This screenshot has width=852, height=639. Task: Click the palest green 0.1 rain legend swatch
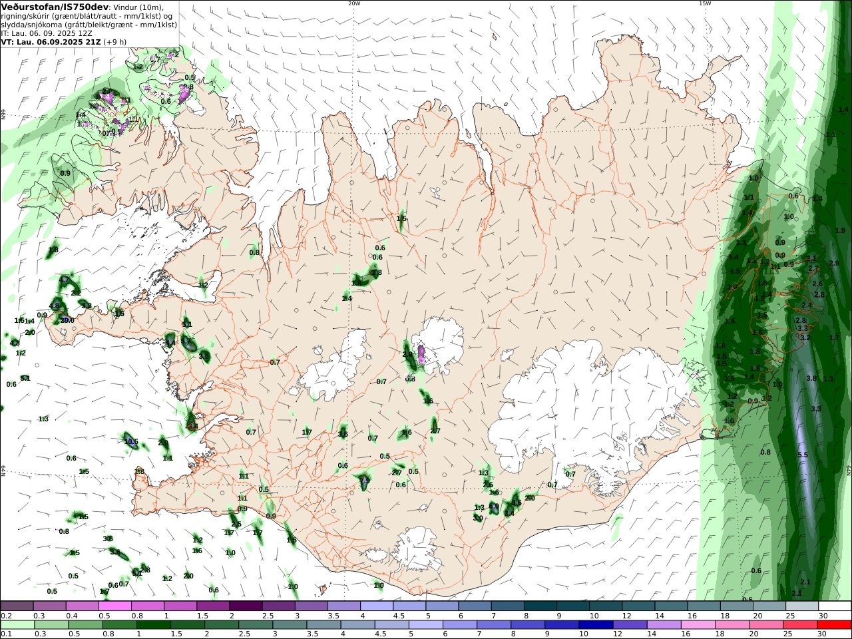(17, 625)
